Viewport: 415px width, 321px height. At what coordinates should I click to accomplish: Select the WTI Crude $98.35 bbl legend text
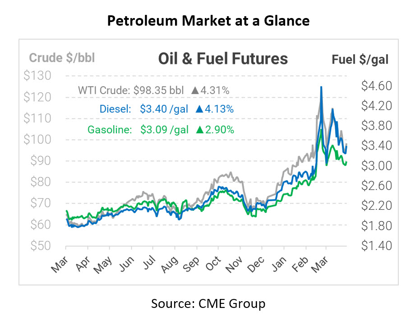click(131, 90)
